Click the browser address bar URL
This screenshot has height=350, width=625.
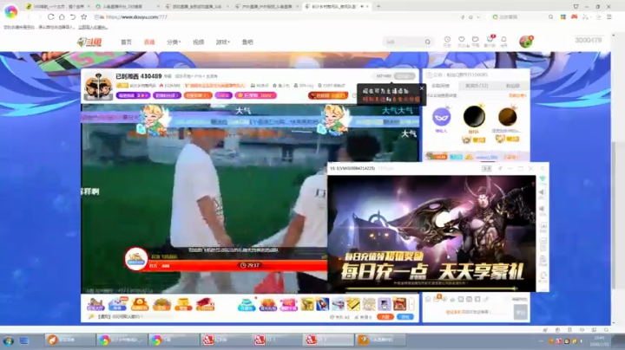point(136,17)
